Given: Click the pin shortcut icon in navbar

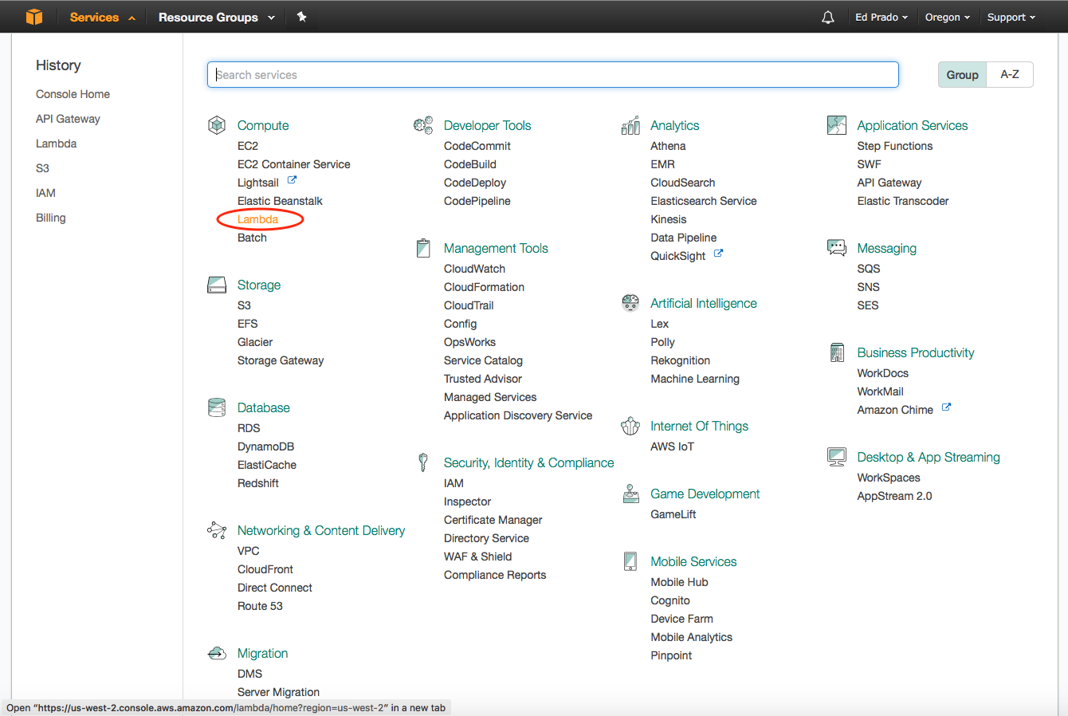Looking at the screenshot, I should [302, 17].
